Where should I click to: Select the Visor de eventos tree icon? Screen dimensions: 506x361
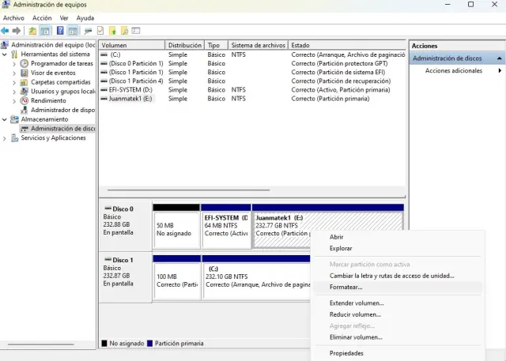[25, 73]
